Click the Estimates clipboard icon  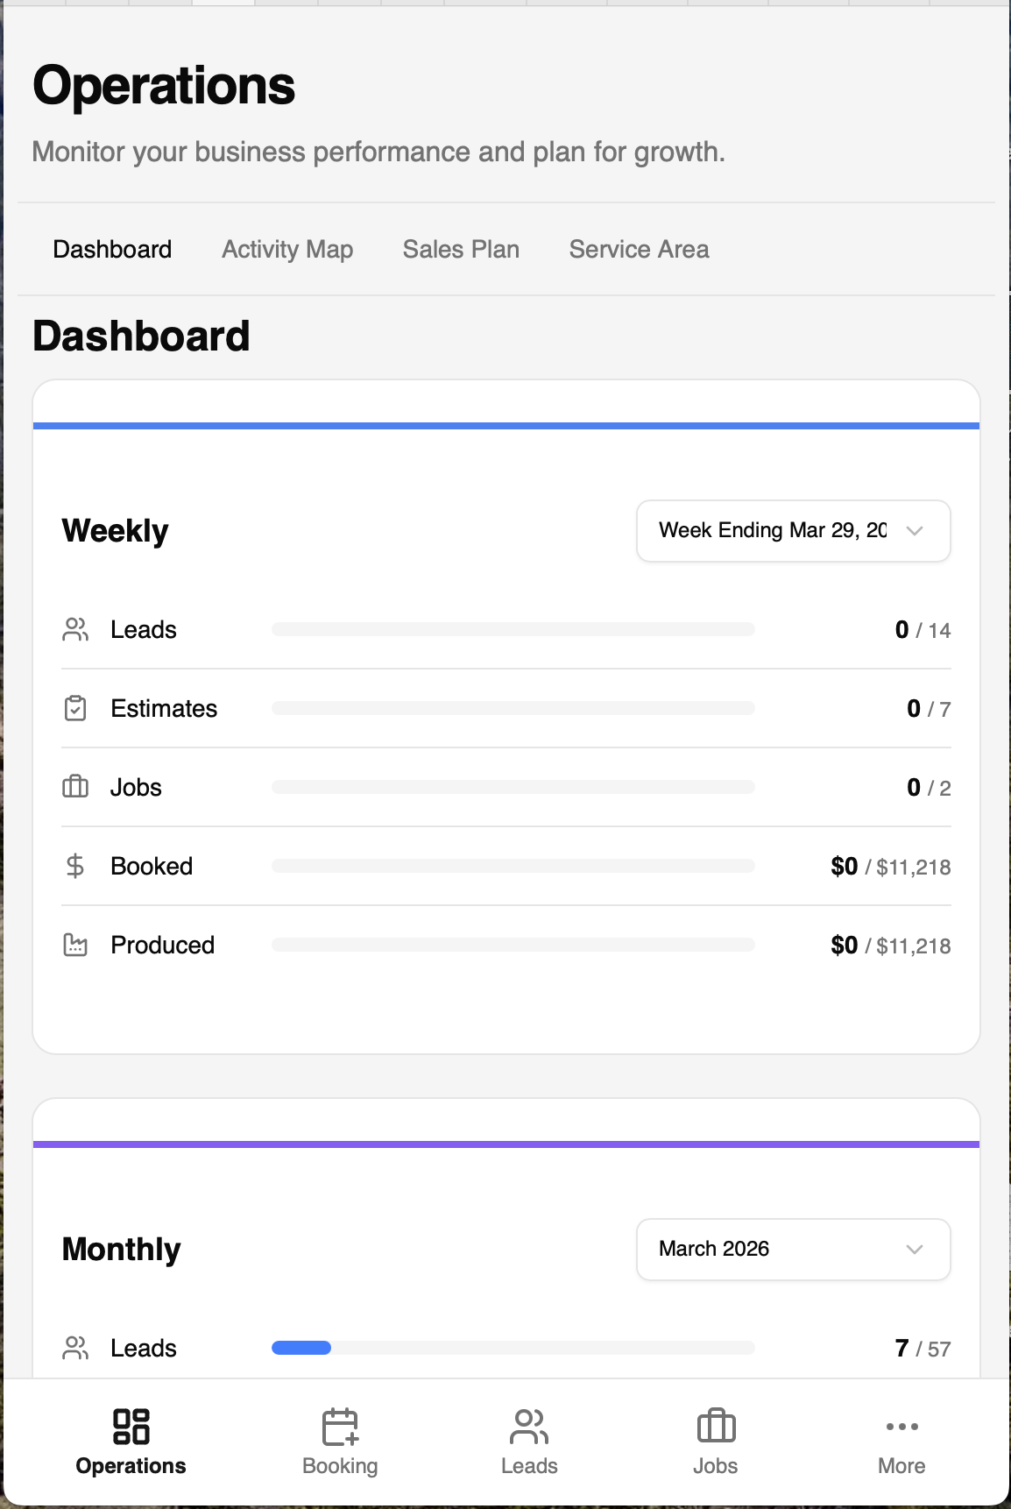tap(76, 707)
